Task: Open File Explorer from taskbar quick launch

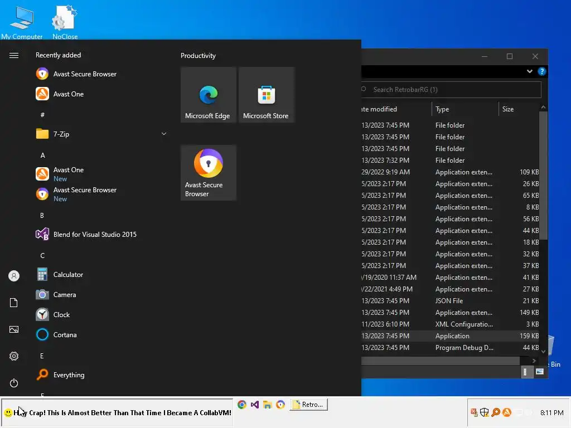Action: pos(268,405)
